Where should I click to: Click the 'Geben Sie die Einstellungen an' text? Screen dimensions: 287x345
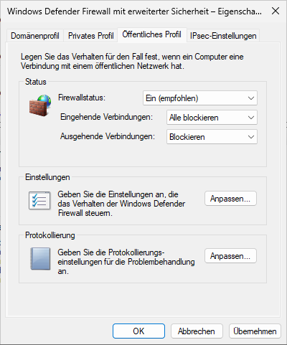click(x=121, y=204)
